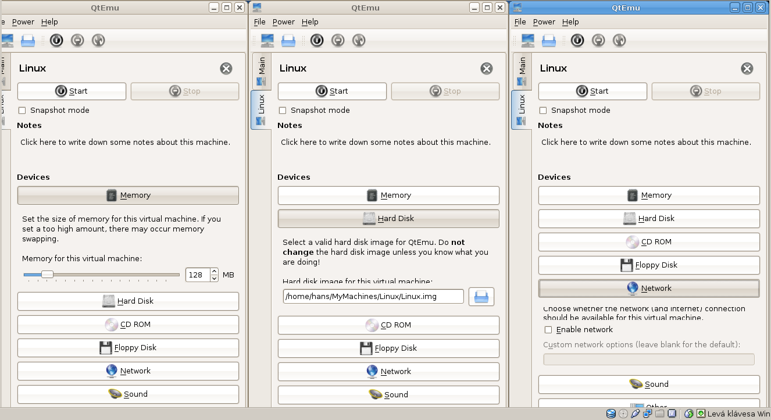Open Power menu in left window

pos(23,22)
